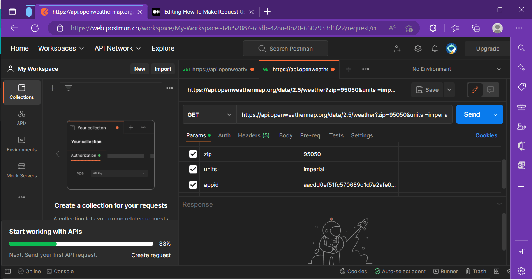The height and width of the screenshot is (279, 532).
Task: Select the first GET request tab
Action: [218, 69]
